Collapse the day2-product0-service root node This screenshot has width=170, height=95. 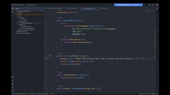(15, 11)
